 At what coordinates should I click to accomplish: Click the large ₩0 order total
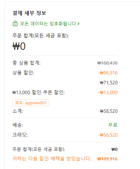click(19, 46)
